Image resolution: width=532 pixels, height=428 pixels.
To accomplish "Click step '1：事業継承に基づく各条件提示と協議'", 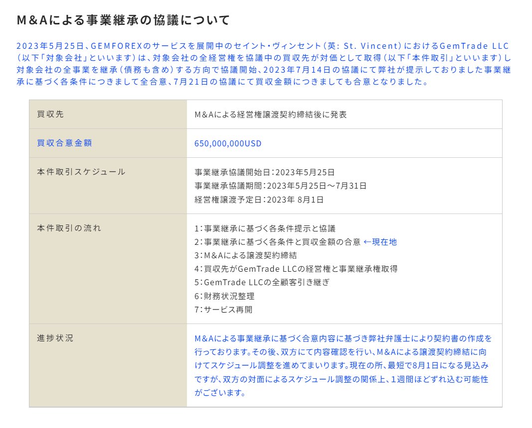I will click(x=265, y=228).
